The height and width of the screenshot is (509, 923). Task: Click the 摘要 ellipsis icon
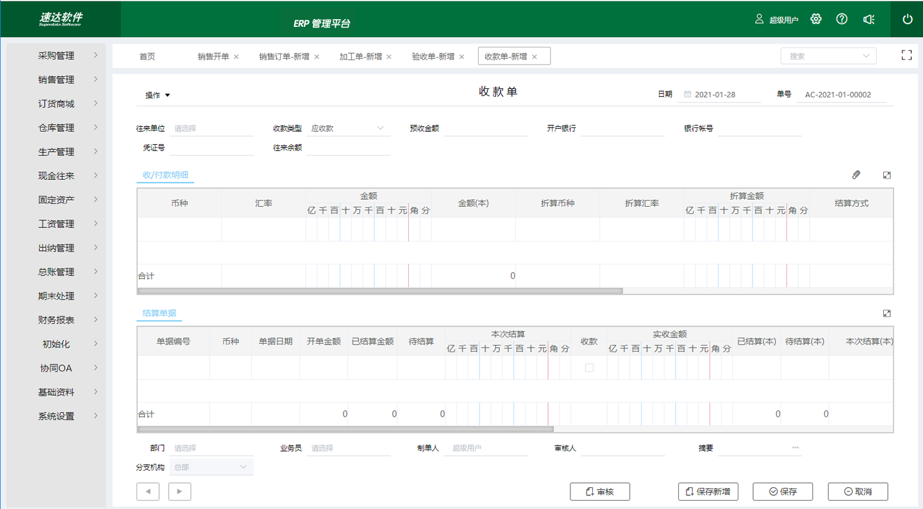795,448
